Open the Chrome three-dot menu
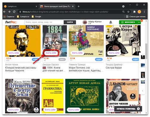The width and height of the screenshot is (150, 117). click(x=144, y=12)
